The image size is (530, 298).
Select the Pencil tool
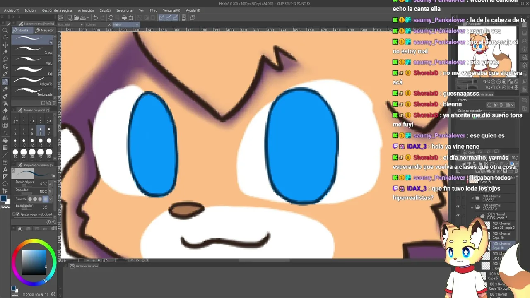pos(5,89)
